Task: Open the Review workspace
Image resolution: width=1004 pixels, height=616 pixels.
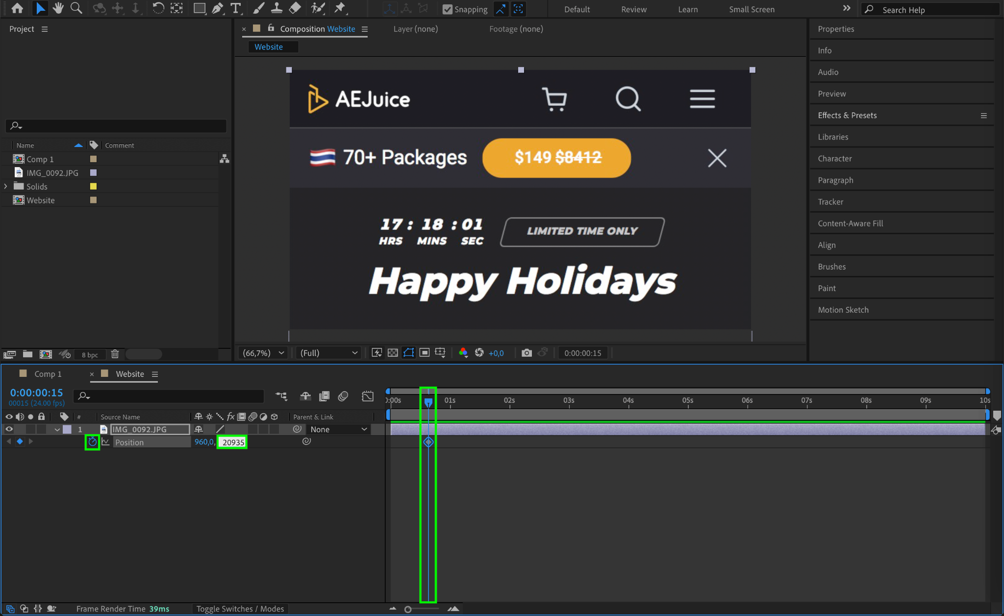Action: click(x=633, y=9)
